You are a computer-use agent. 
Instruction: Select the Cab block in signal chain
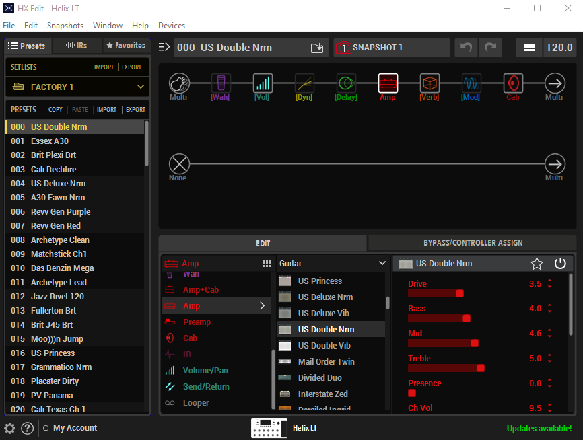513,83
